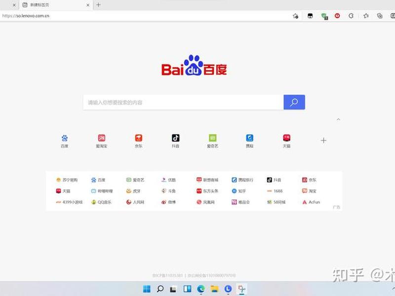Open the 爱奇艺 link in the site list
Screen dimensions: 395x296
coord(135,180)
